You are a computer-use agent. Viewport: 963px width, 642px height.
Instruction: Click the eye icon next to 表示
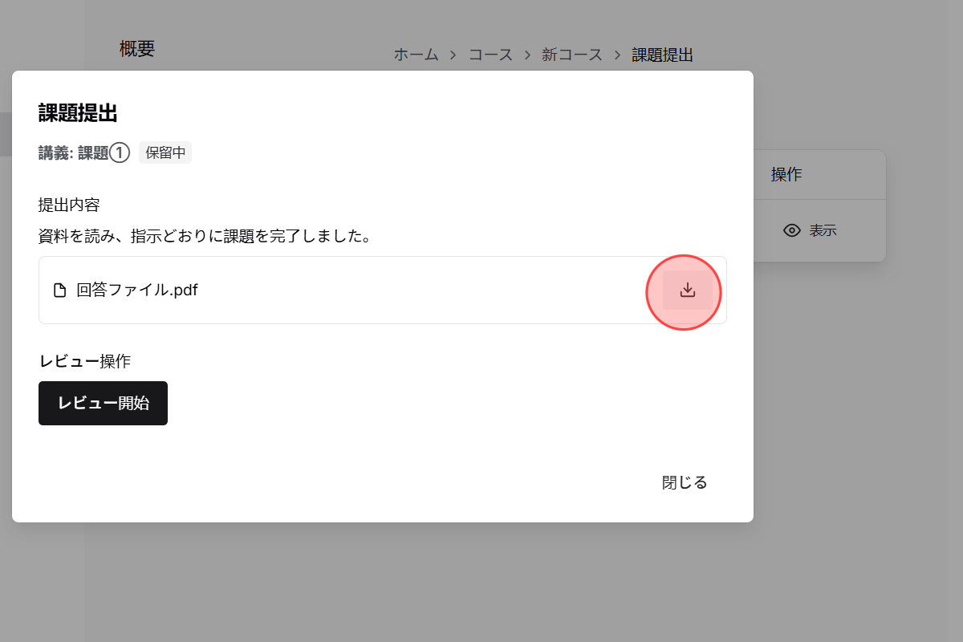tap(794, 230)
